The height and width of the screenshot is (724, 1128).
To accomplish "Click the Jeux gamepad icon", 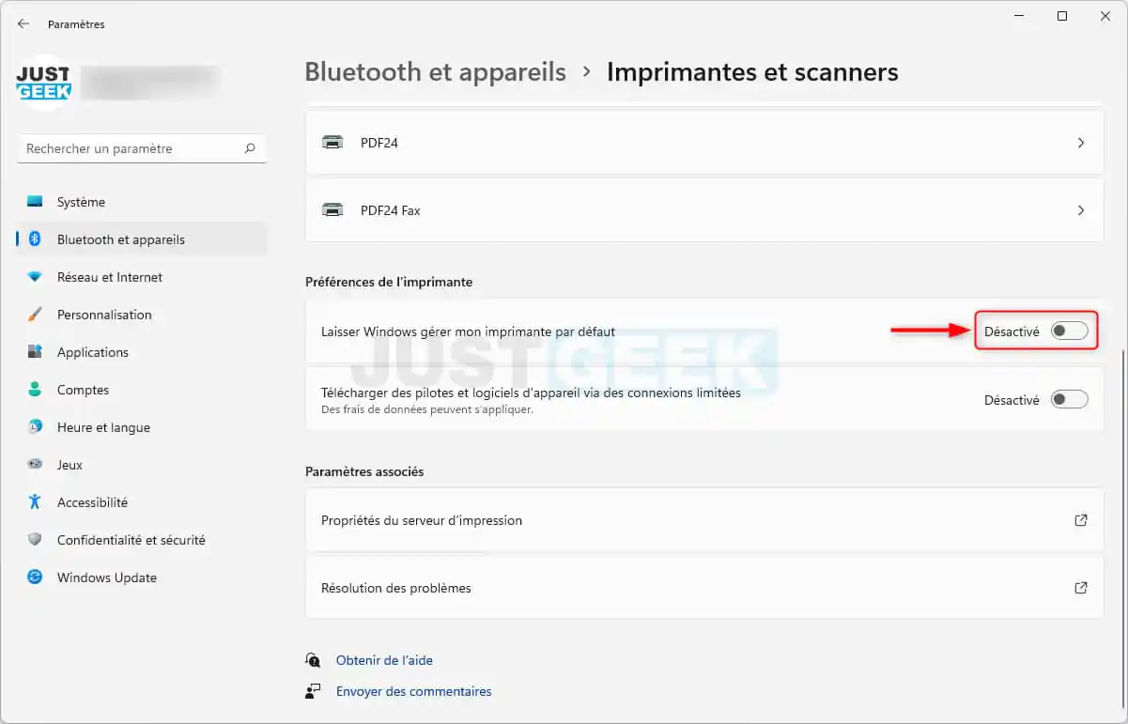I will (35, 465).
